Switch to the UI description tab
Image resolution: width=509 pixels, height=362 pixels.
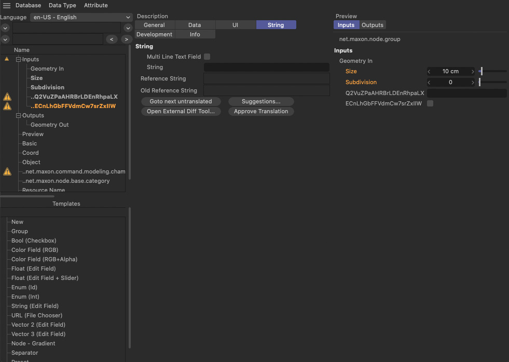click(x=235, y=25)
